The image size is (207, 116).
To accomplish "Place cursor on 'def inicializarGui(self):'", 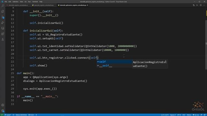I will tap(43, 31).
